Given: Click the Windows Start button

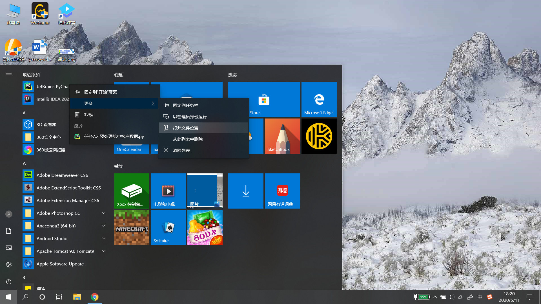Looking at the screenshot, I should [8, 297].
